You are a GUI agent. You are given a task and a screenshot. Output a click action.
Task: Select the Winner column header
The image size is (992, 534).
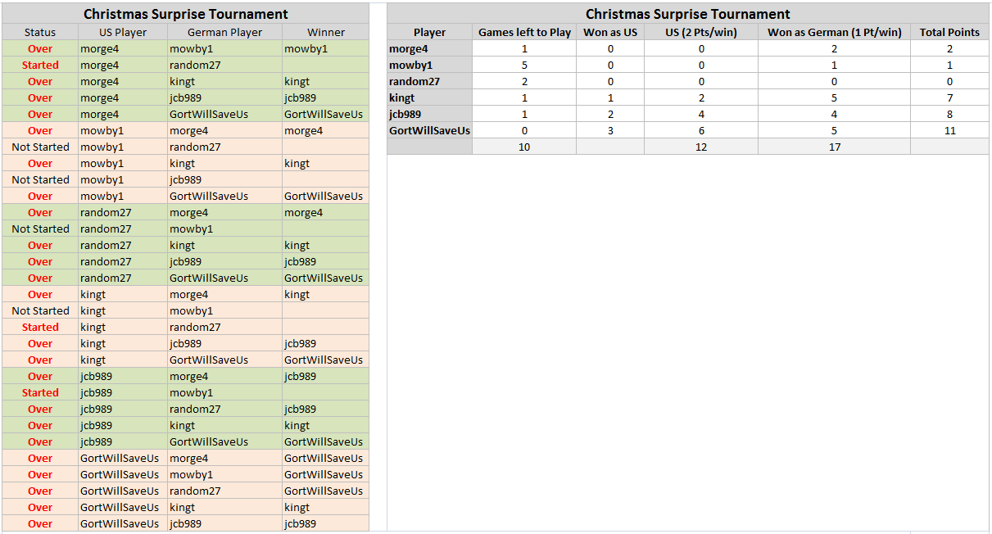(x=325, y=32)
